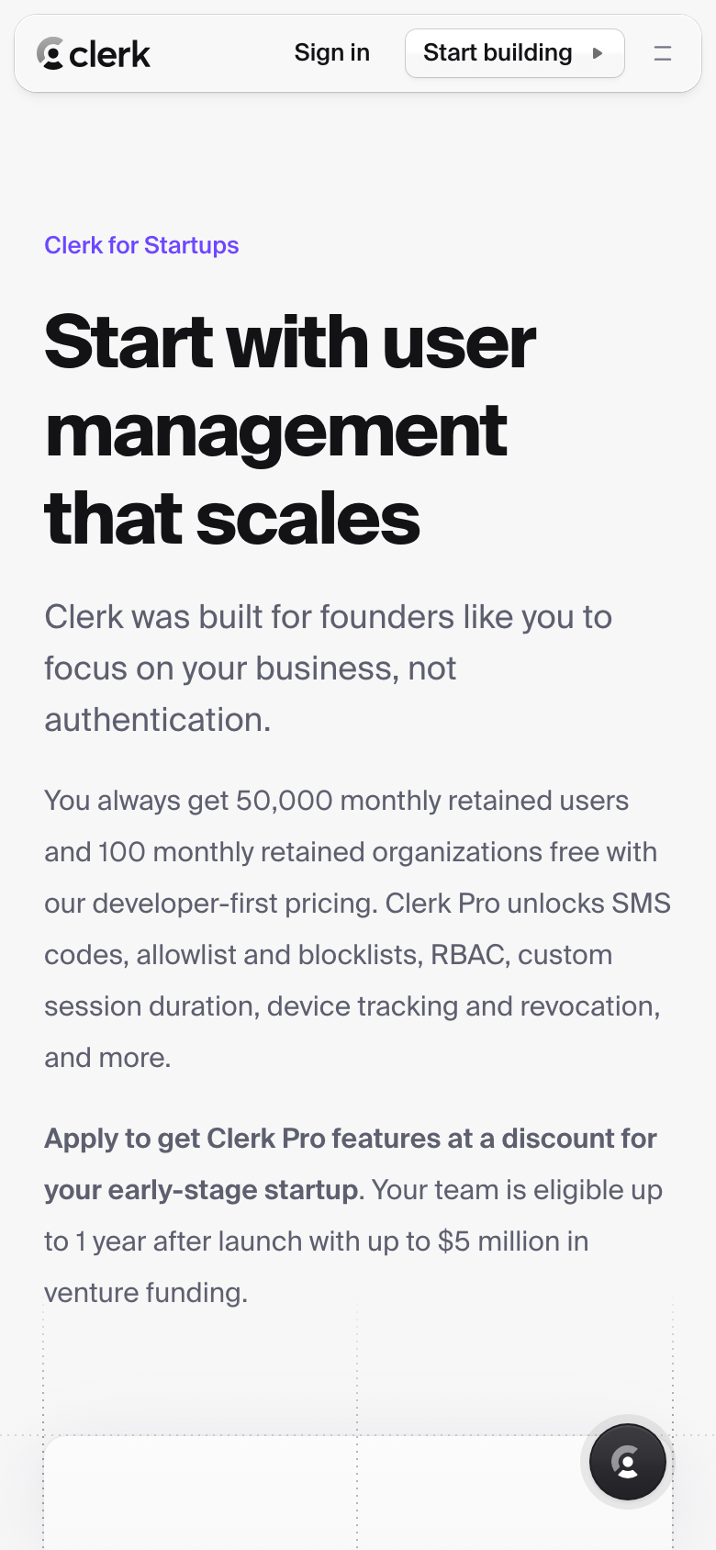Open the floating Clerk assistant button
This screenshot has height=1550, width=716.
pyautogui.click(x=628, y=1461)
